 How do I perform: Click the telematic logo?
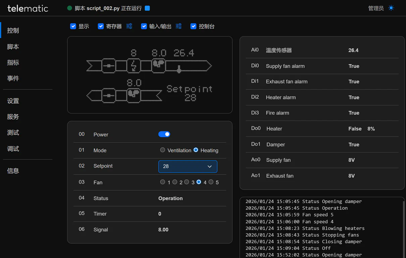(x=28, y=8)
